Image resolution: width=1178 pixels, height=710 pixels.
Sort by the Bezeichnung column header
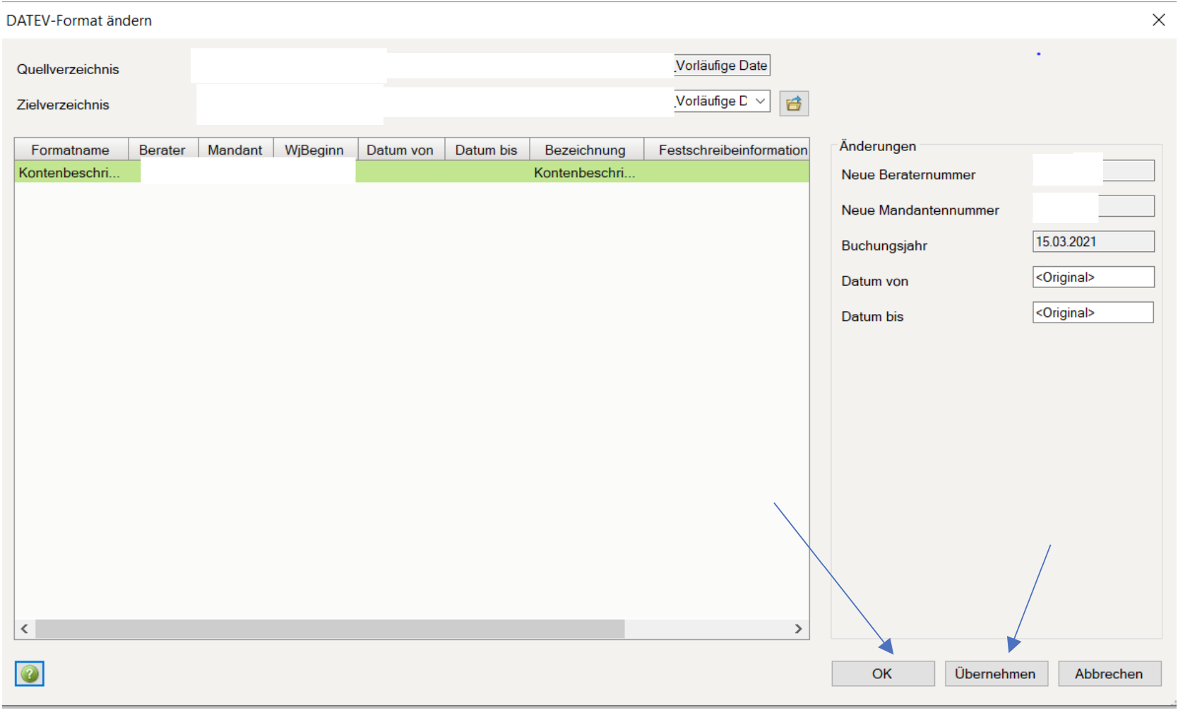[x=585, y=150]
